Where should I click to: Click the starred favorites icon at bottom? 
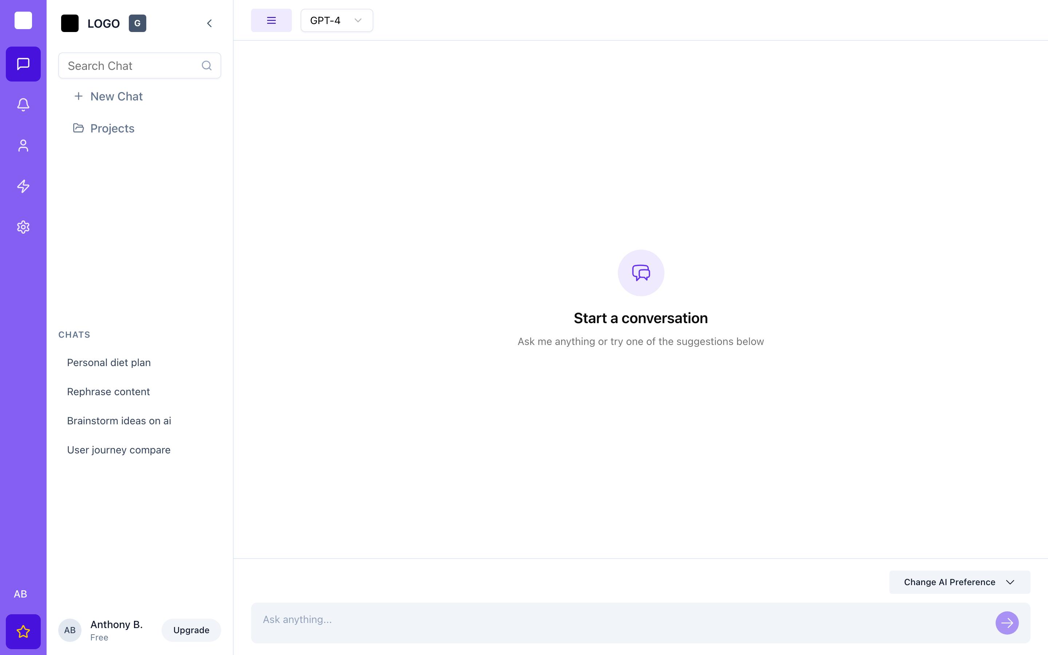23,631
